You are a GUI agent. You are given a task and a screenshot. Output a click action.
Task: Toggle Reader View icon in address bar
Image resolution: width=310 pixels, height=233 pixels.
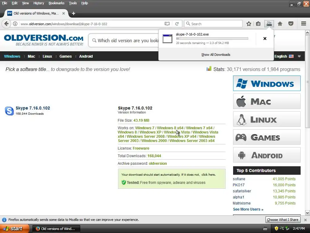pyautogui.click(x=167, y=24)
